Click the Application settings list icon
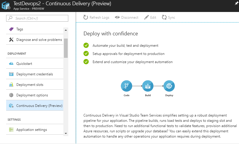 11,129
